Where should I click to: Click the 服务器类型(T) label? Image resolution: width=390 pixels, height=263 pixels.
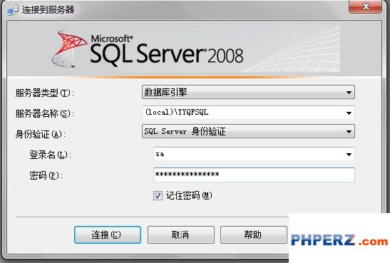click(44, 93)
